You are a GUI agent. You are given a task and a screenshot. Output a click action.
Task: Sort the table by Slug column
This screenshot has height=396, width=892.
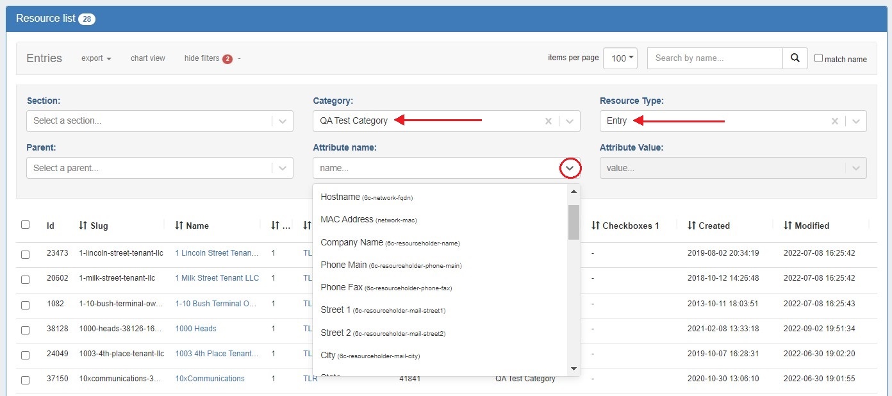click(94, 226)
